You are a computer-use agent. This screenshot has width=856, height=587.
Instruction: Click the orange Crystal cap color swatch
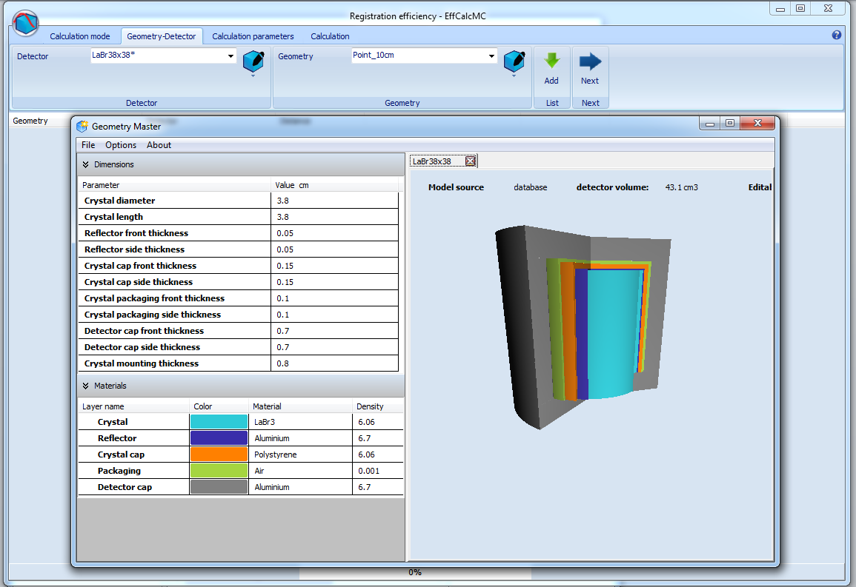219,454
